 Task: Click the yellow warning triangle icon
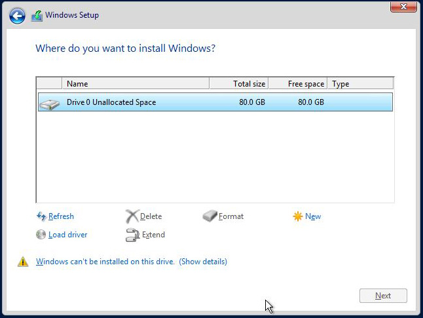(24, 262)
